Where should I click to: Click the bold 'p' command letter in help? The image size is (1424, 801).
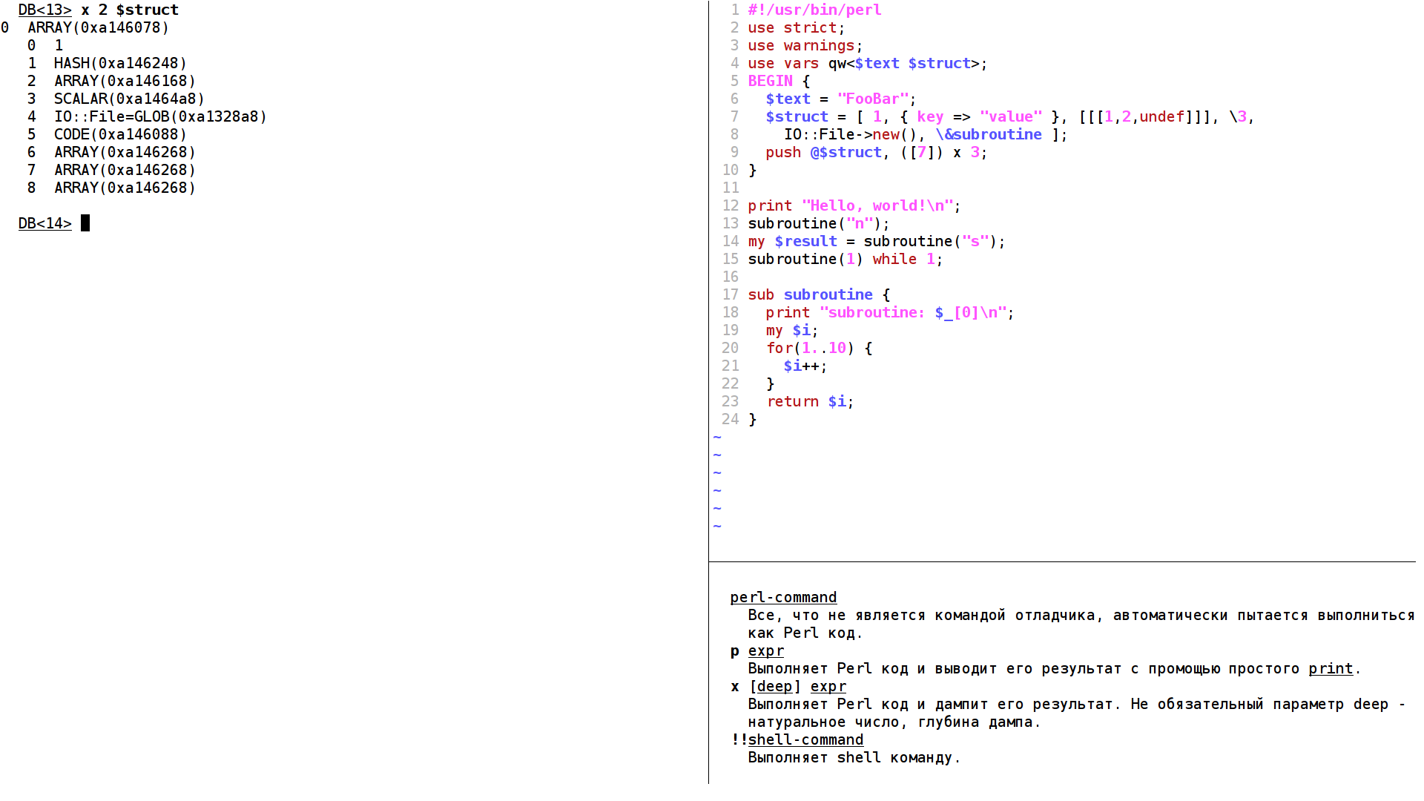pyautogui.click(x=734, y=650)
